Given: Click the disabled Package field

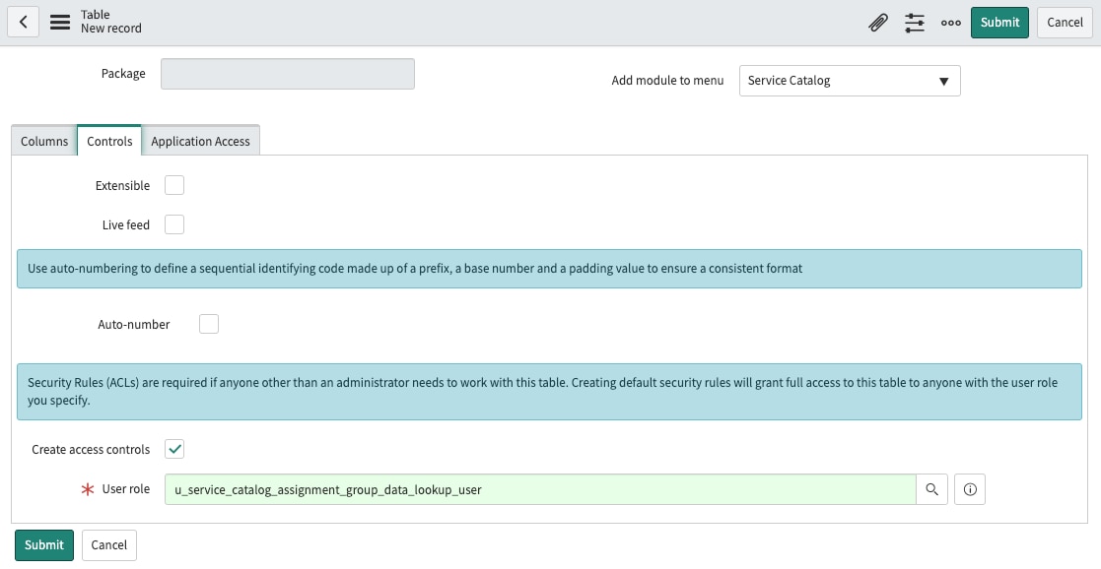Looking at the screenshot, I should tap(287, 74).
